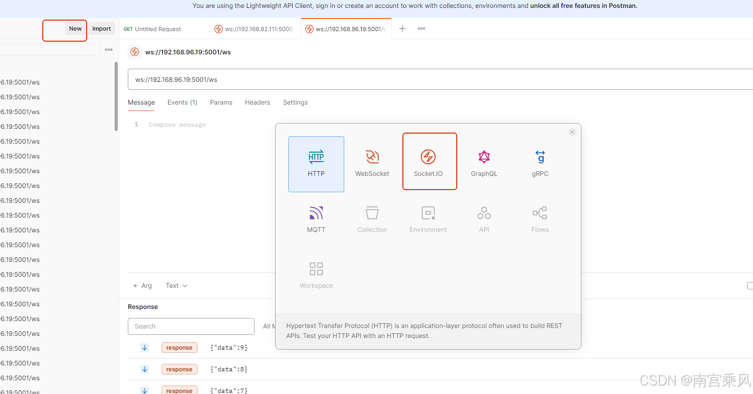This screenshot has width=753, height=394.
Task: Click the Collection tile
Action: click(x=372, y=220)
